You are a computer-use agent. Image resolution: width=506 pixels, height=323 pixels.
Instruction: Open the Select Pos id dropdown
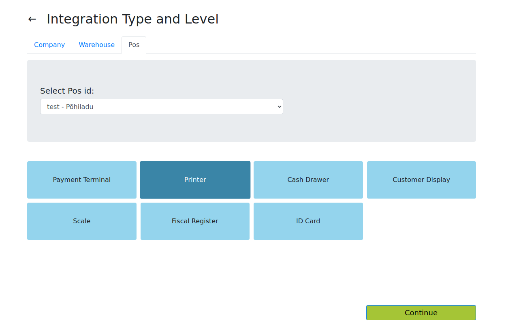click(x=162, y=107)
